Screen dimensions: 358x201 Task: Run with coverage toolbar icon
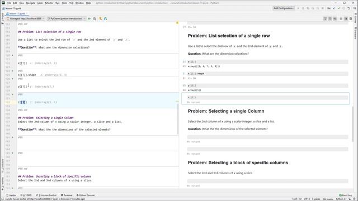coord(308,8)
